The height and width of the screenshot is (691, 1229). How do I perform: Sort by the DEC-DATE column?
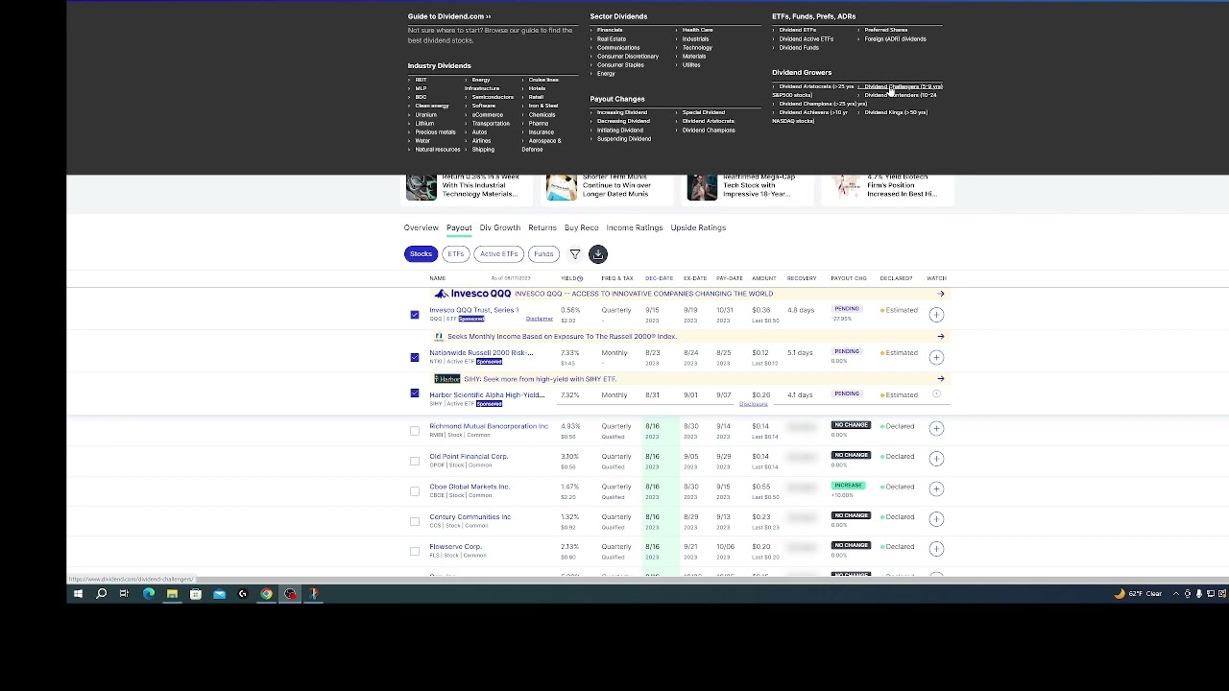tap(659, 278)
